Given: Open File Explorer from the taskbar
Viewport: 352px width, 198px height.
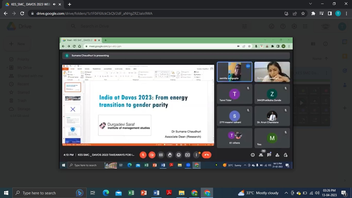Looking at the screenshot, I should pos(182,193).
